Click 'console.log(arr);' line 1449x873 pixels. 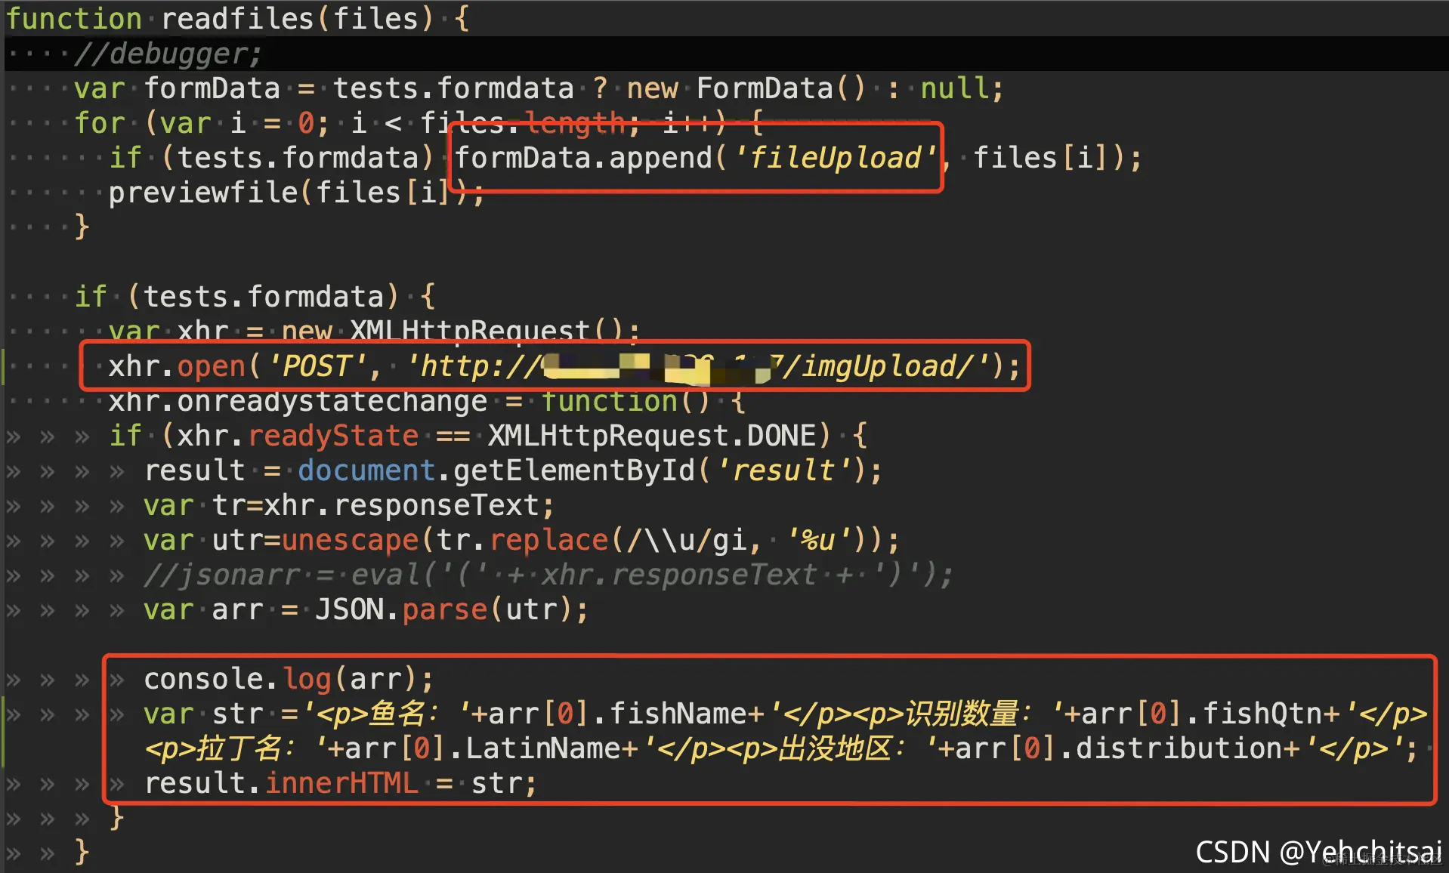pyautogui.click(x=289, y=679)
